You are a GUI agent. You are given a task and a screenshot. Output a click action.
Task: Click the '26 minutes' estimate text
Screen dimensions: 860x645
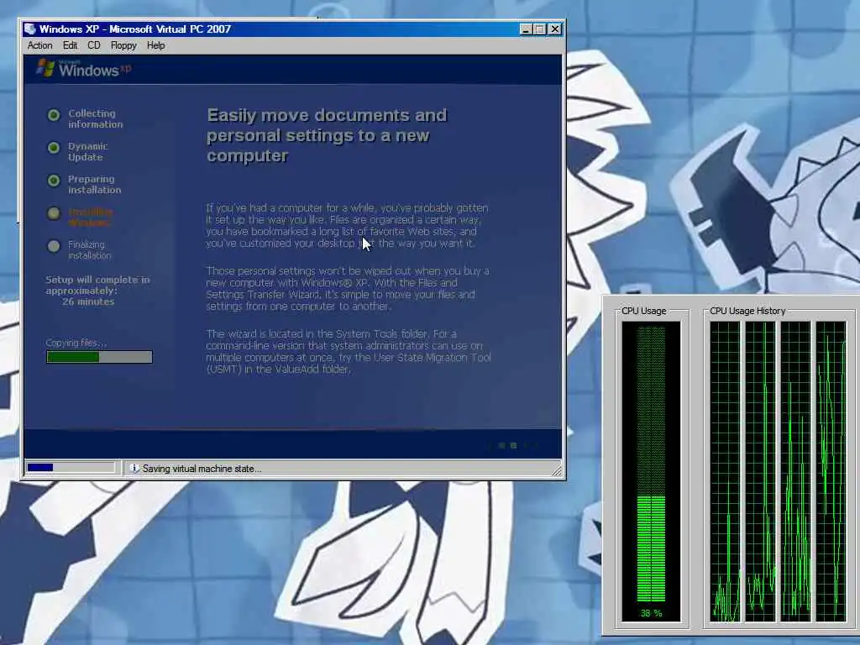pos(88,302)
